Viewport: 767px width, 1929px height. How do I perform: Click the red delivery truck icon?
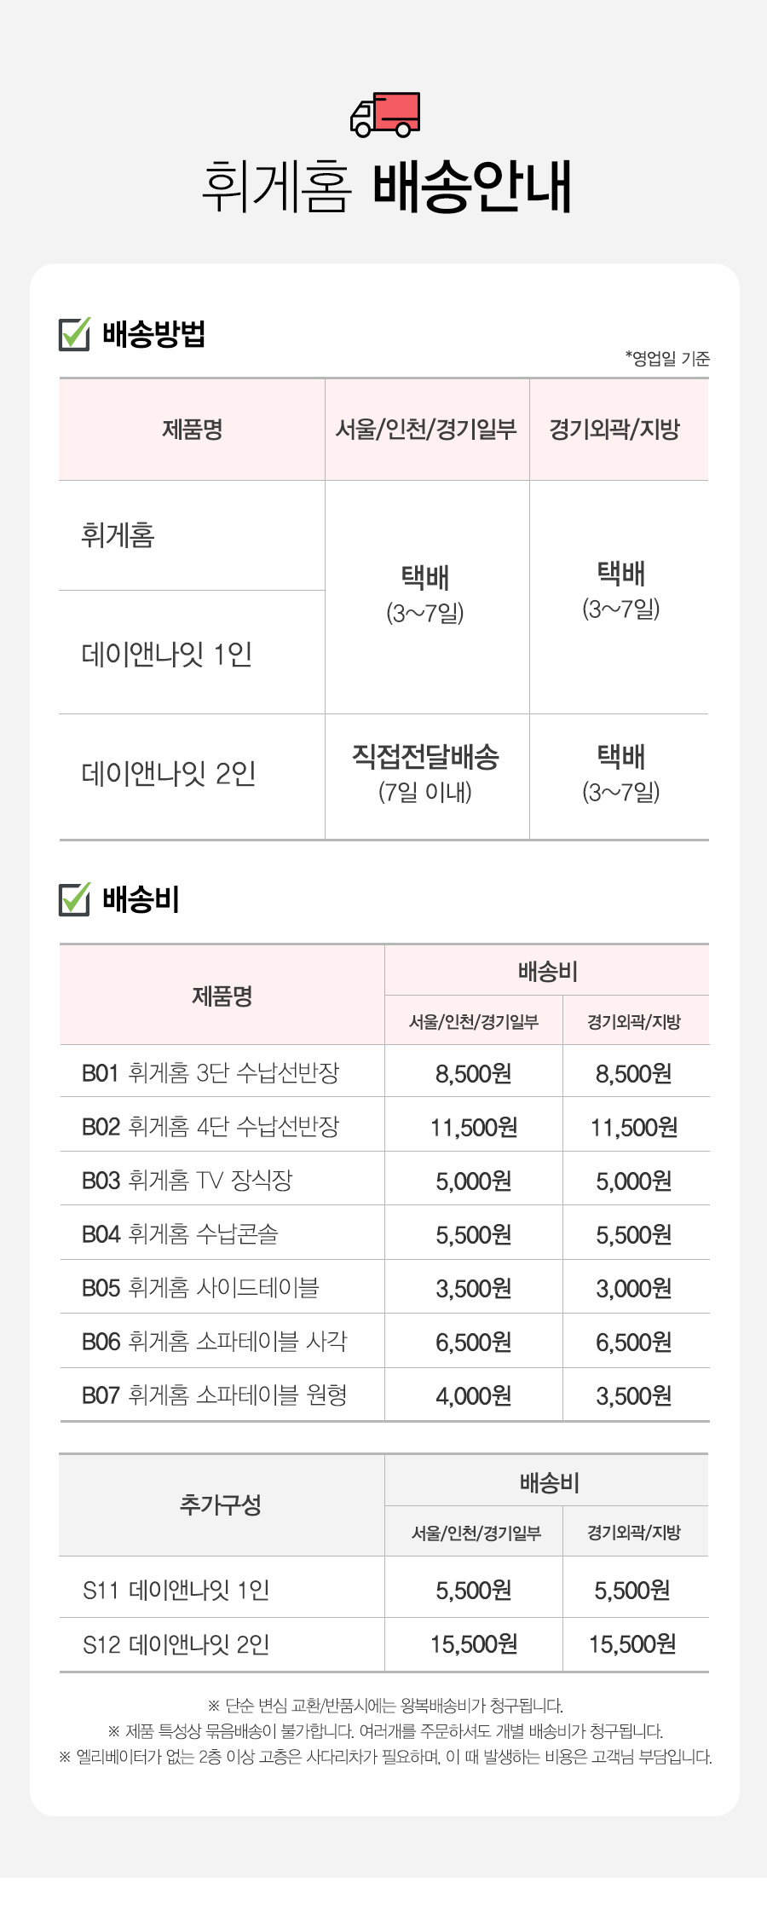pos(384,114)
